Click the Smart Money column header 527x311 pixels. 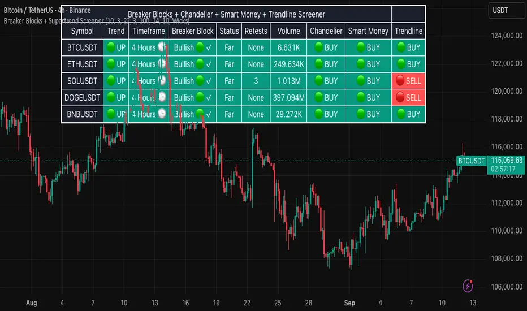(x=368, y=31)
